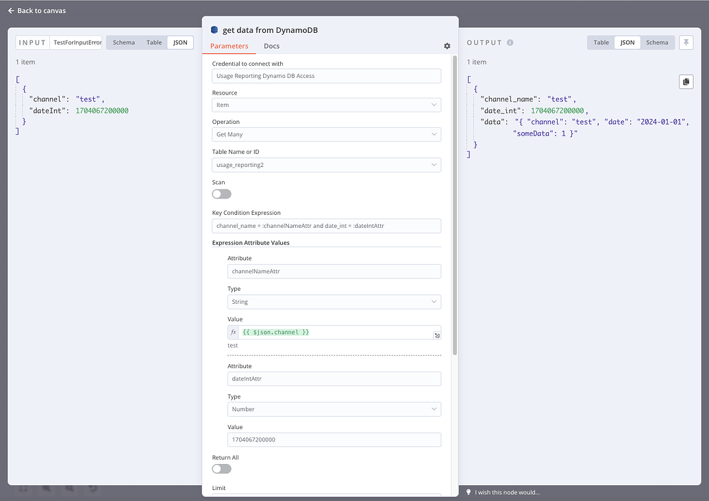The width and height of the screenshot is (709, 501).
Task: Click the DynamoDB node icon in the header
Action: point(212,29)
